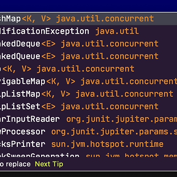
Task: Select the highlighted HashMap<K, V> completion suggestion
Action: pyautogui.click(x=88, y=19)
